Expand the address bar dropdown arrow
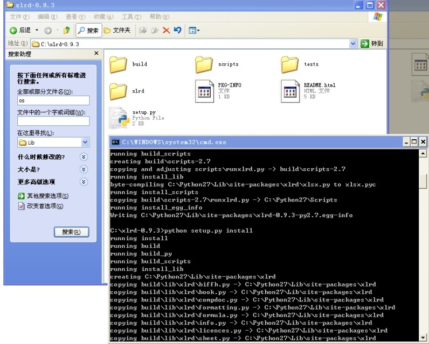Image resolution: width=429 pixels, height=344 pixels. point(353,44)
